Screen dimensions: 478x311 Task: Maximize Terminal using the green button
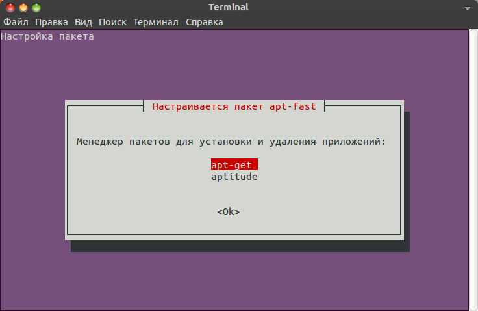[36, 7]
